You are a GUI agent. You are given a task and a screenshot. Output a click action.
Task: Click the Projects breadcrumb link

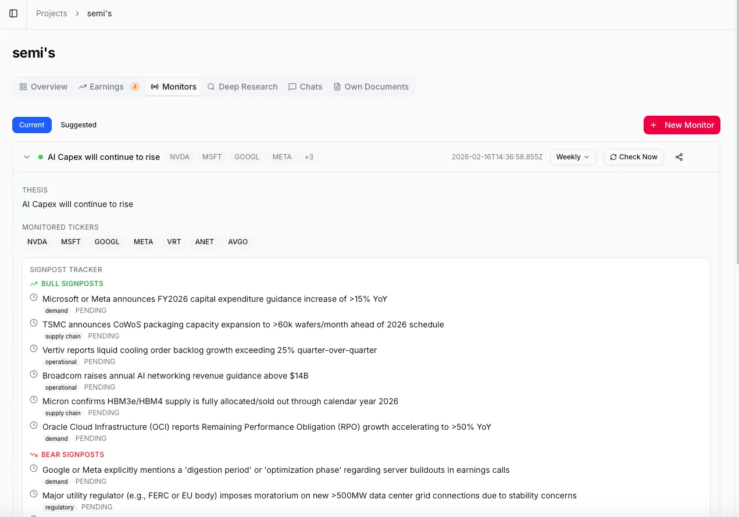pyautogui.click(x=51, y=13)
